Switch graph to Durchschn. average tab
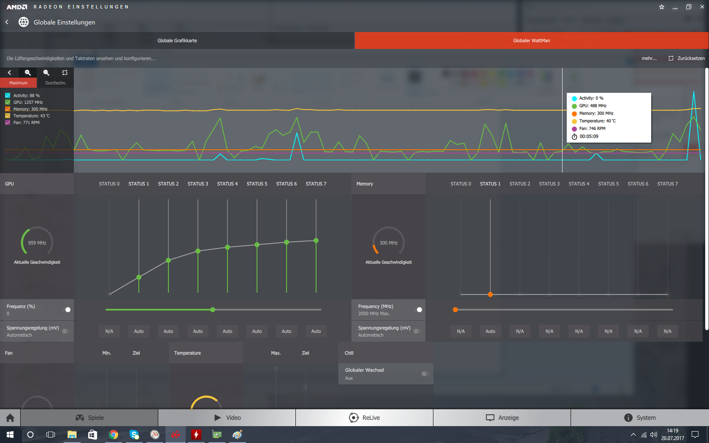This screenshot has height=443, width=709. coord(55,83)
